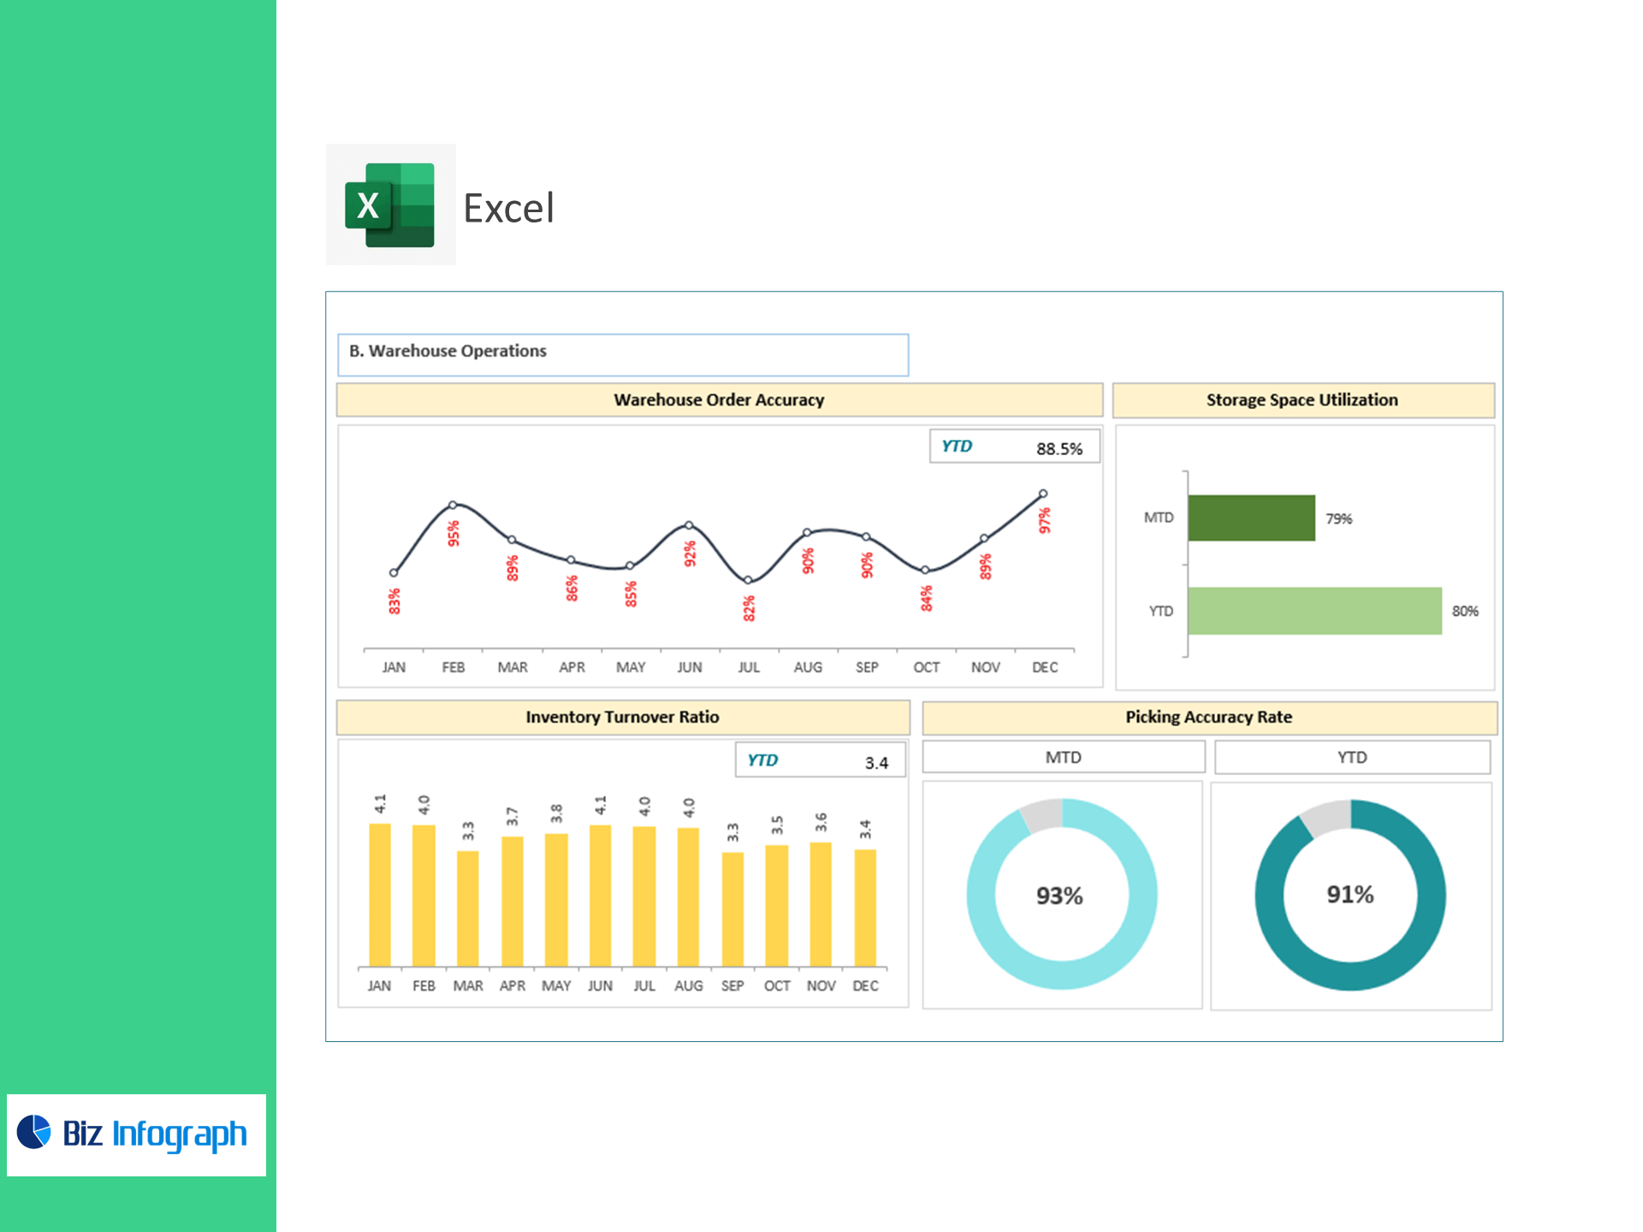Image resolution: width=1643 pixels, height=1232 pixels.
Task: Click the JAN 4.1 yellow bar
Action: (x=379, y=894)
